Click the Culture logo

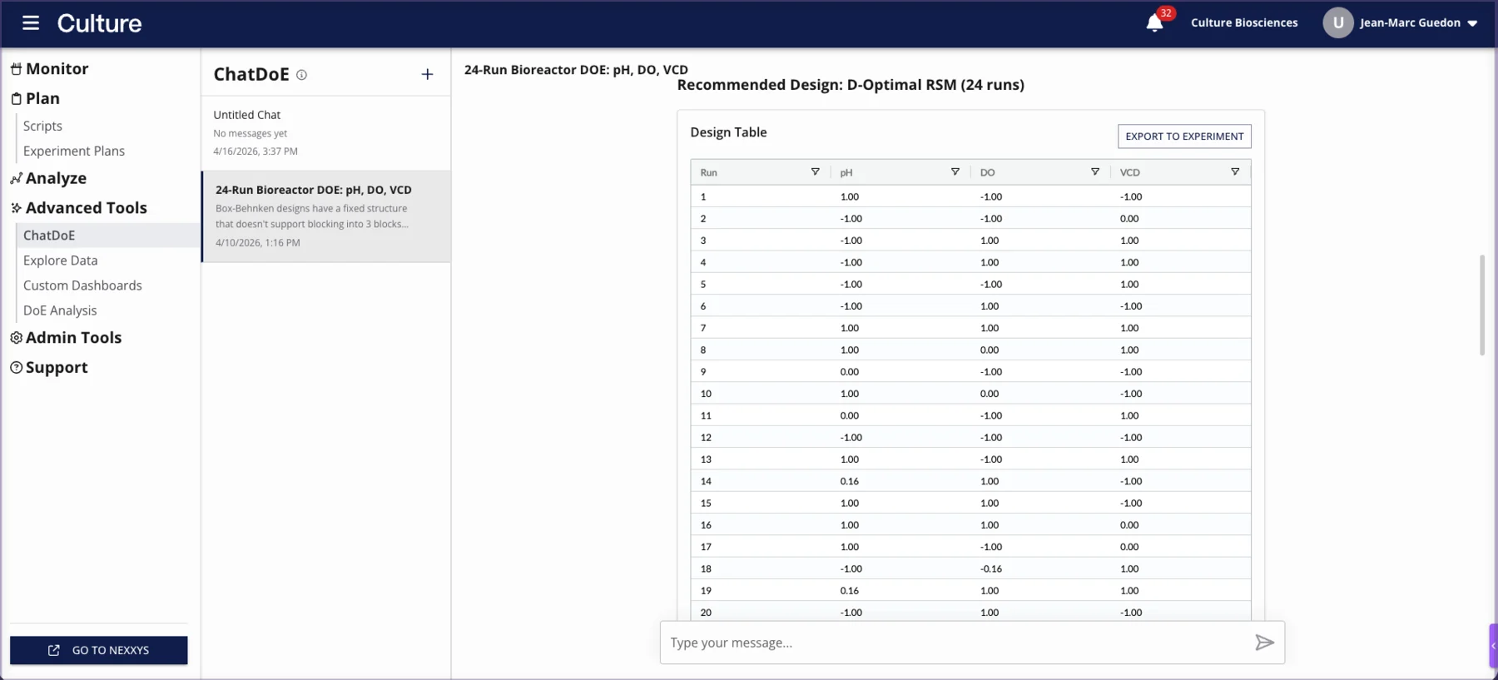tap(99, 23)
